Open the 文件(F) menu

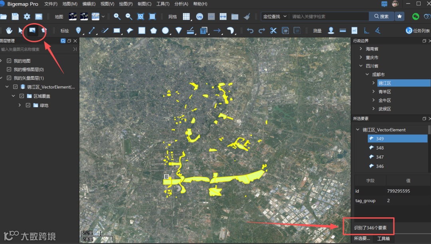[51, 4]
